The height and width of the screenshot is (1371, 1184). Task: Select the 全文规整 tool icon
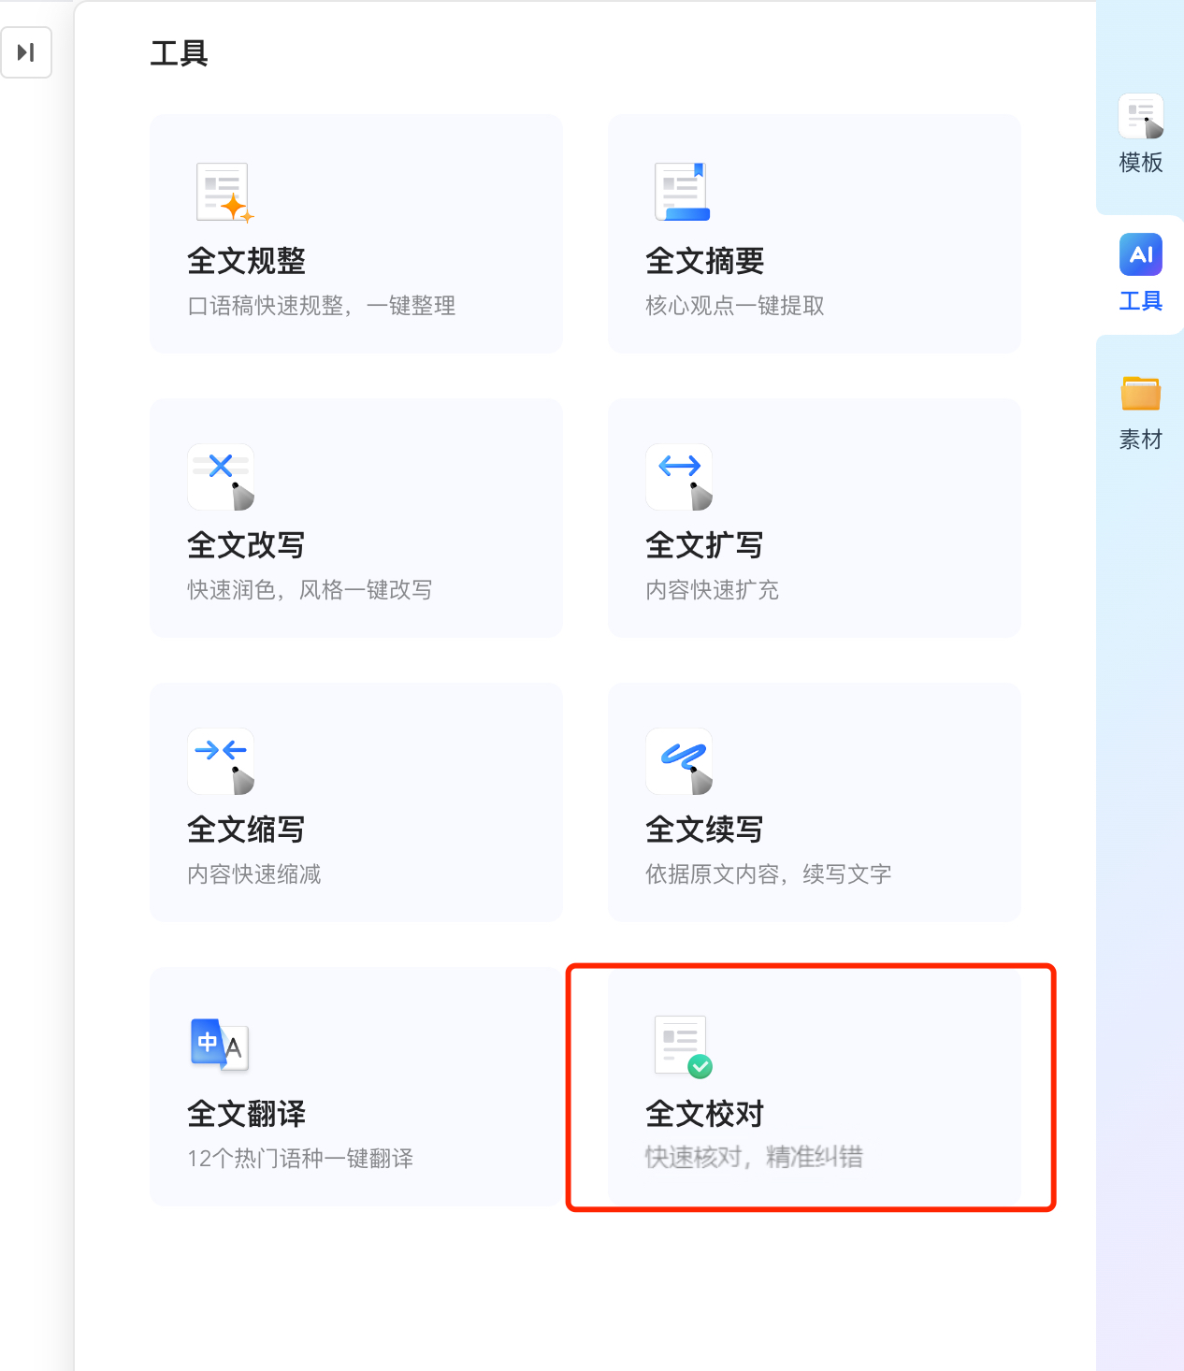[x=223, y=192]
